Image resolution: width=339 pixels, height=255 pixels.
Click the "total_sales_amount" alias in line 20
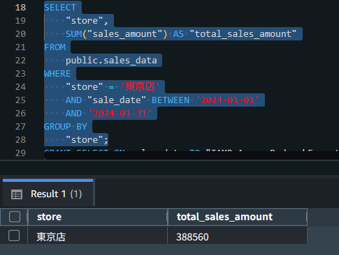[243, 34]
